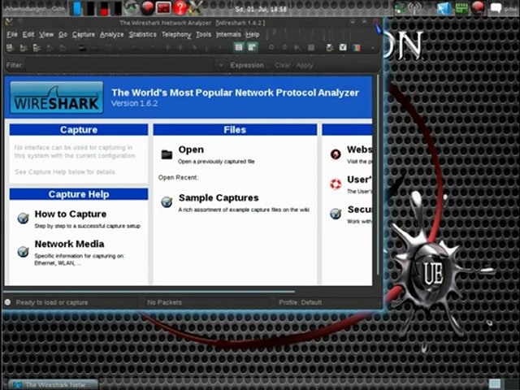This screenshot has width=520, height=390.
Task: Open the Statistics menu
Action: 143,34
